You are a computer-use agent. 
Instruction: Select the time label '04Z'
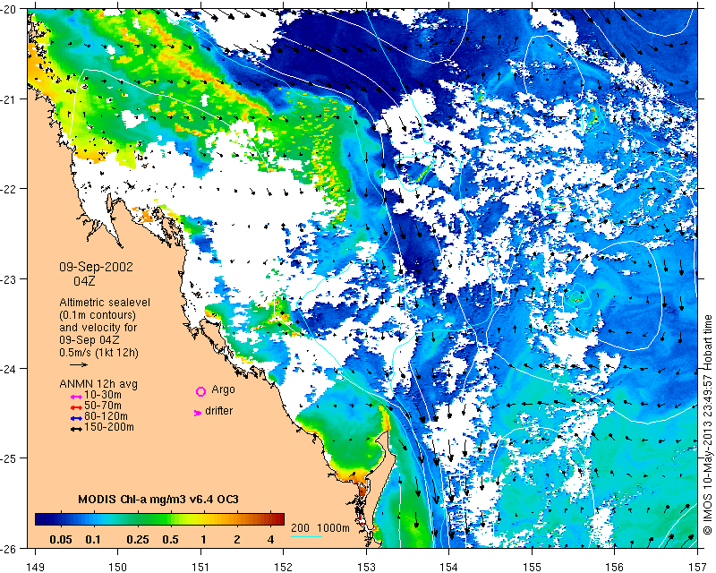click(84, 281)
